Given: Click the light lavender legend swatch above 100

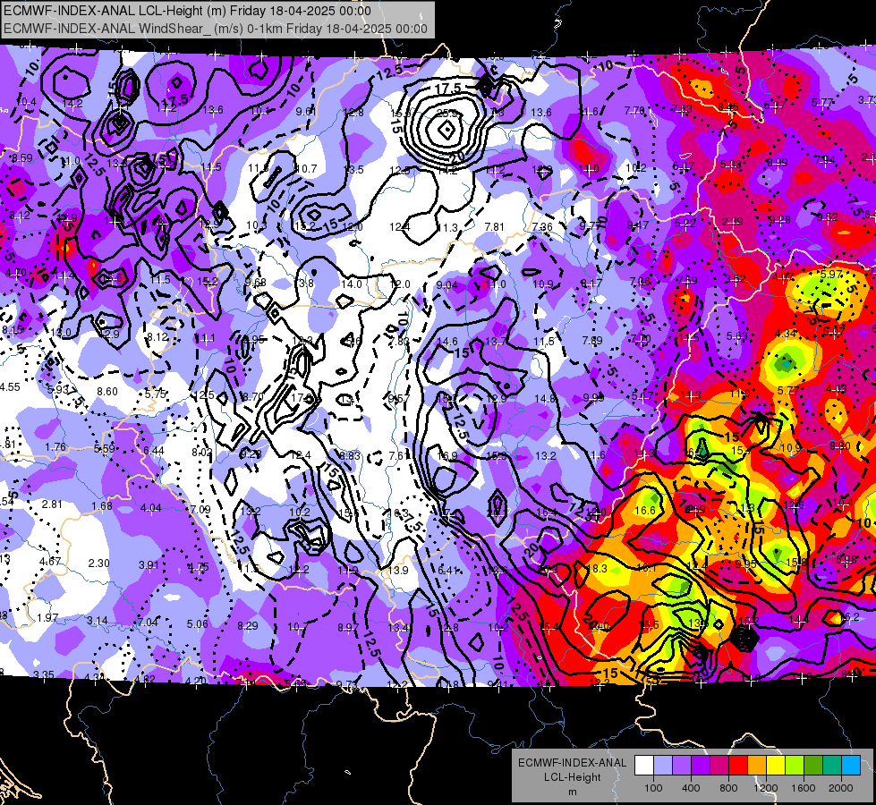Looking at the screenshot, I should click(x=662, y=766).
